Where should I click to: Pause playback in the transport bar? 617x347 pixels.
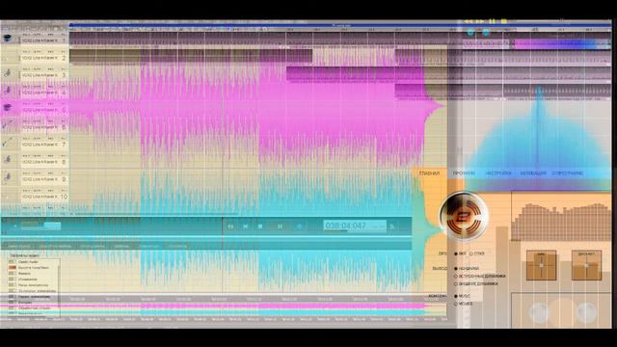point(280,227)
